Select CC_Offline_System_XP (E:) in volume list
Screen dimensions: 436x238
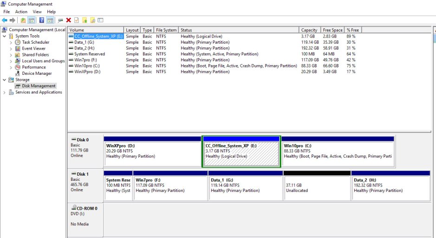coord(214,36)
